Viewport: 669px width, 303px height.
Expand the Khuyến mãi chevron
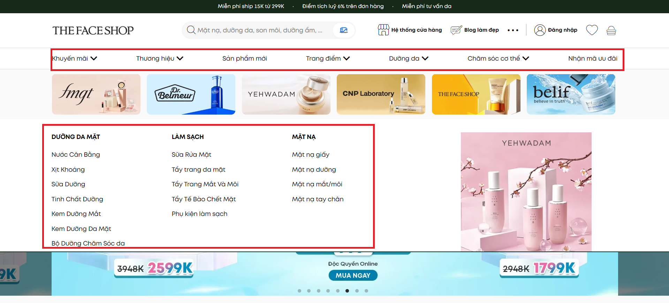(94, 59)
